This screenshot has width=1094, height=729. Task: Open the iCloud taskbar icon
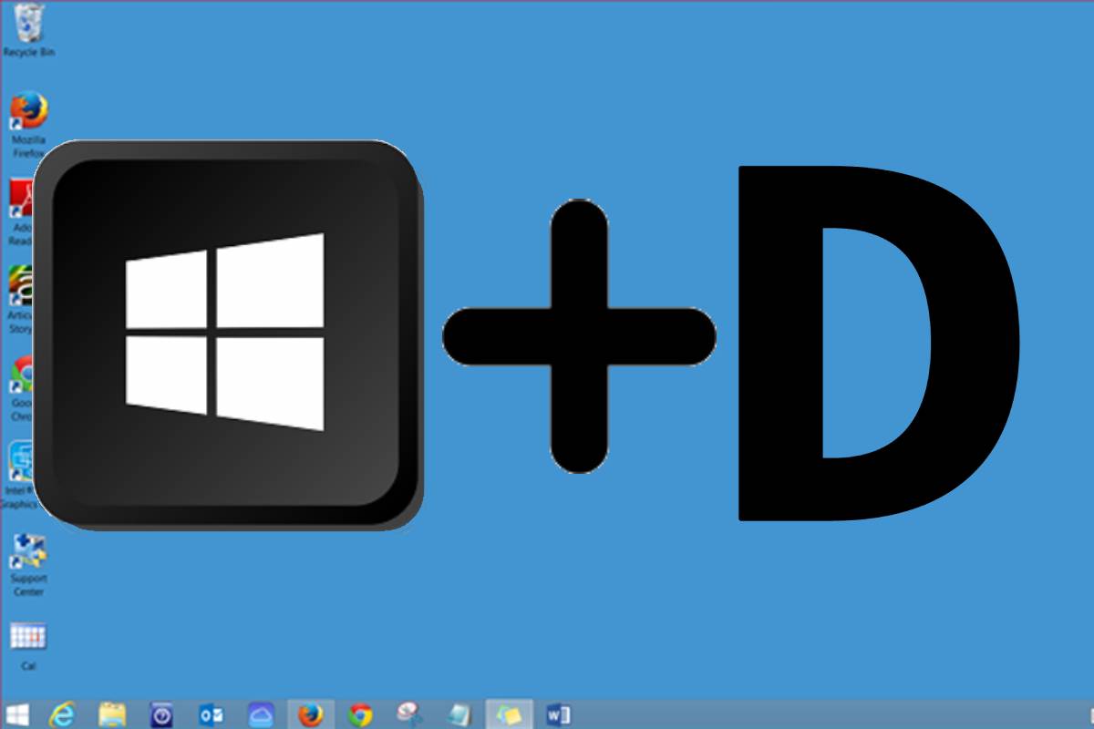[x=262, y=714]
